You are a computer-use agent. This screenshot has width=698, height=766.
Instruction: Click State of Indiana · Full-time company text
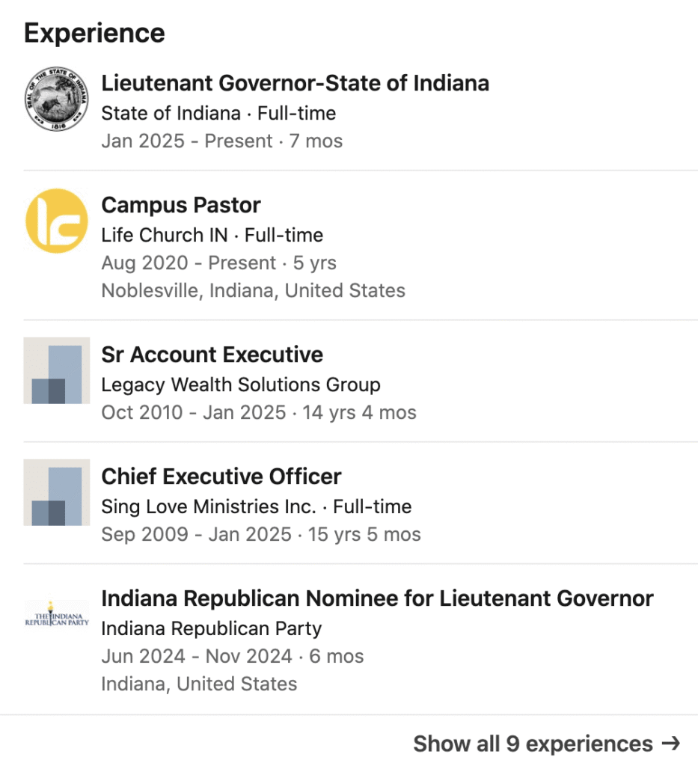click(x=218, y=114)
